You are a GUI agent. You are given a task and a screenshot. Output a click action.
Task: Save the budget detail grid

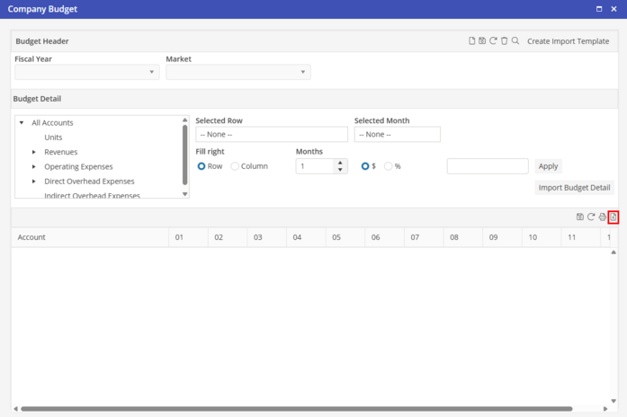pyautogui.click(x=580, y=217)
